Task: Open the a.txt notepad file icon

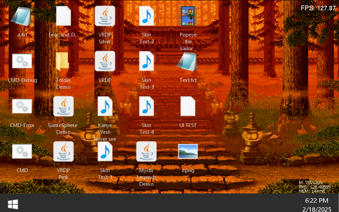Action: pos(22,16)
